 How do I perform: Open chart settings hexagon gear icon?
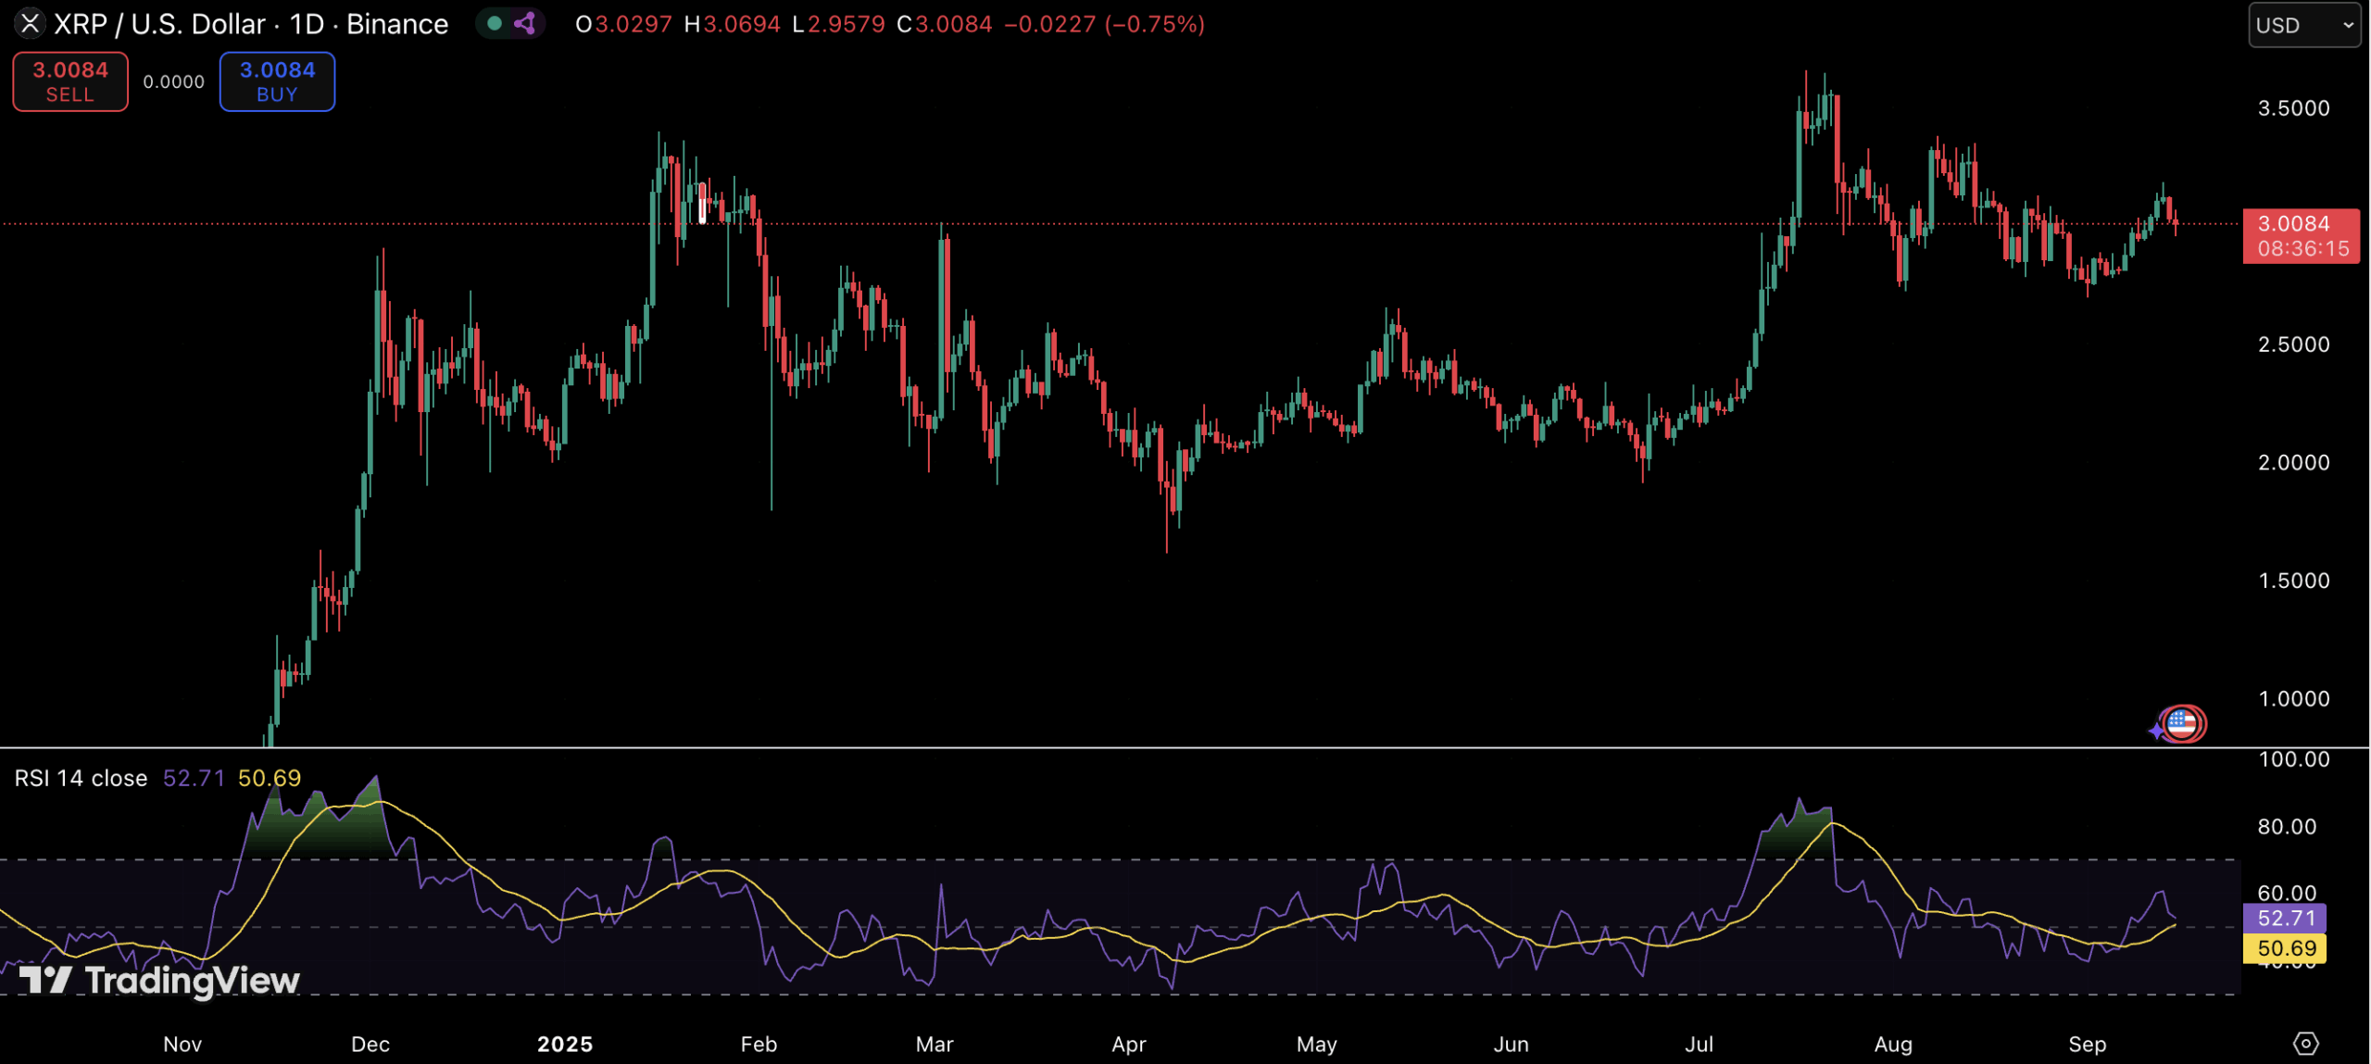tap(2305, 1044)
